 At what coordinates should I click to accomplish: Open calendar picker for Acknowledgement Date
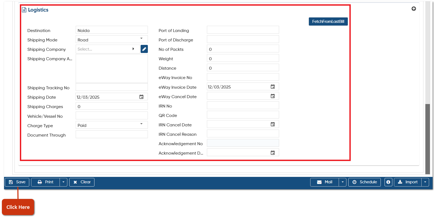[x=273, y=153]
